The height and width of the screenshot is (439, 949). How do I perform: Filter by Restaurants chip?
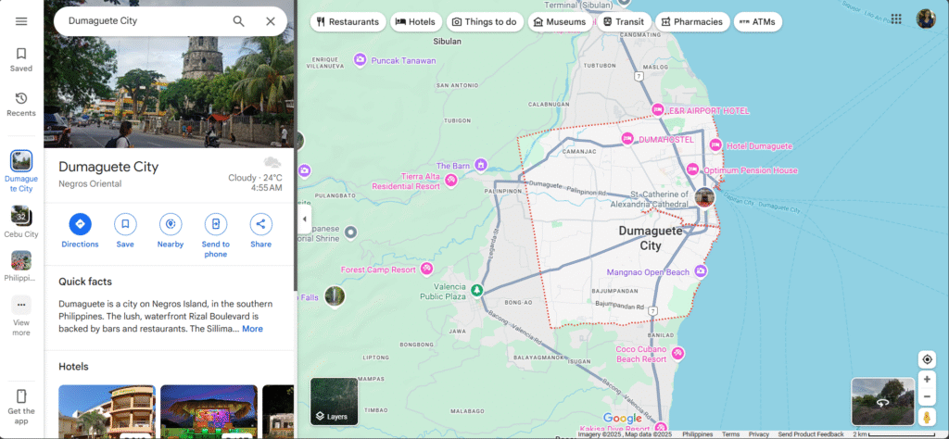pos(348,22)
